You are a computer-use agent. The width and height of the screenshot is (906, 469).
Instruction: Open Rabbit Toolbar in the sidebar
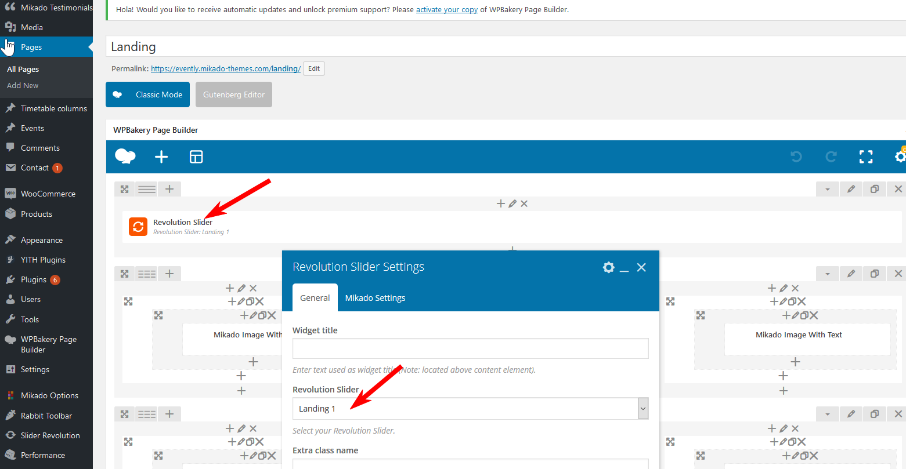coord(46,416)
